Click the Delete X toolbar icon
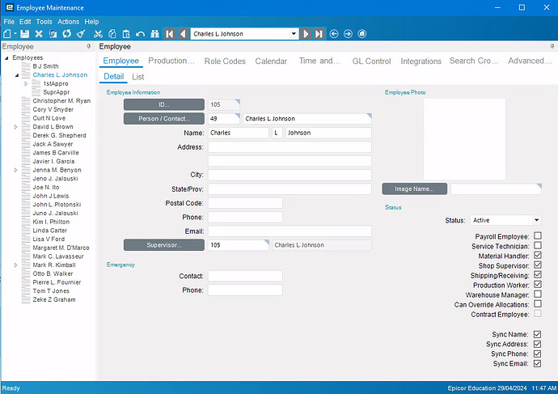Viewport: 558px width, 394px height. 39,34
